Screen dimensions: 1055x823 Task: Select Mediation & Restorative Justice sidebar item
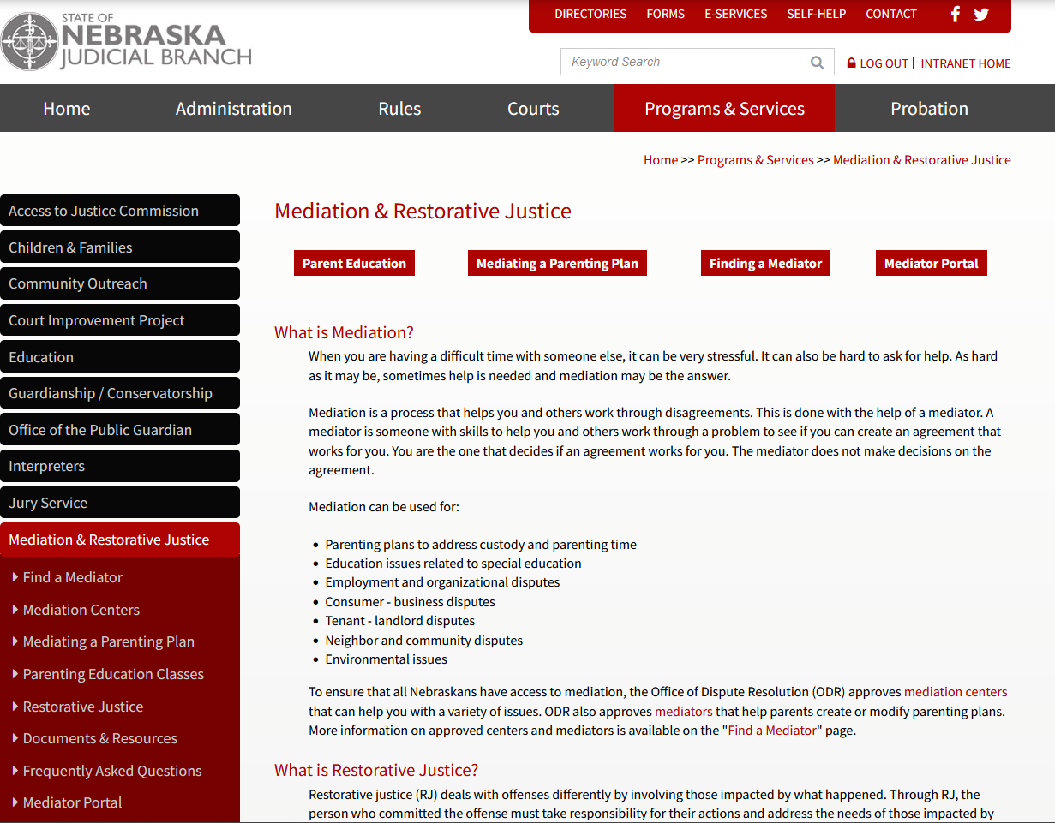pos(120,540)
